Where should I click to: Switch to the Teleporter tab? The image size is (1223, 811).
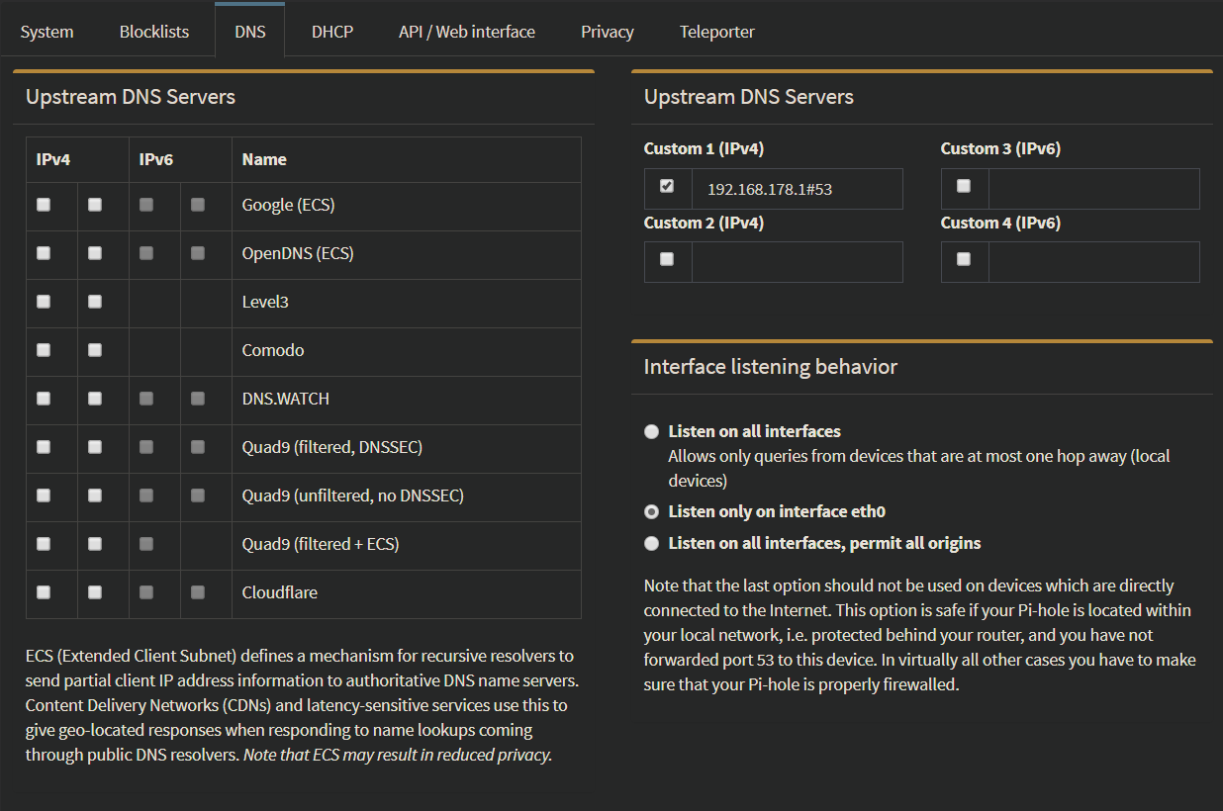(x=717, y=32)
